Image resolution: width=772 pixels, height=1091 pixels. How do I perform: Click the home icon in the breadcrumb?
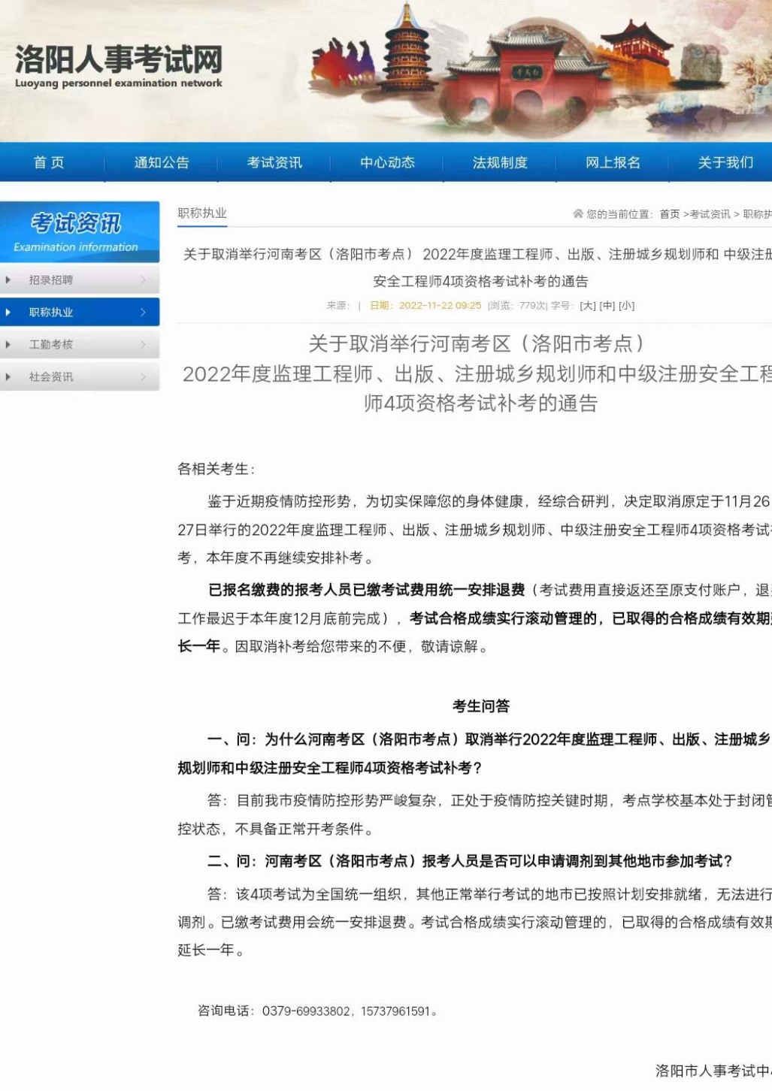click(577, 214)
